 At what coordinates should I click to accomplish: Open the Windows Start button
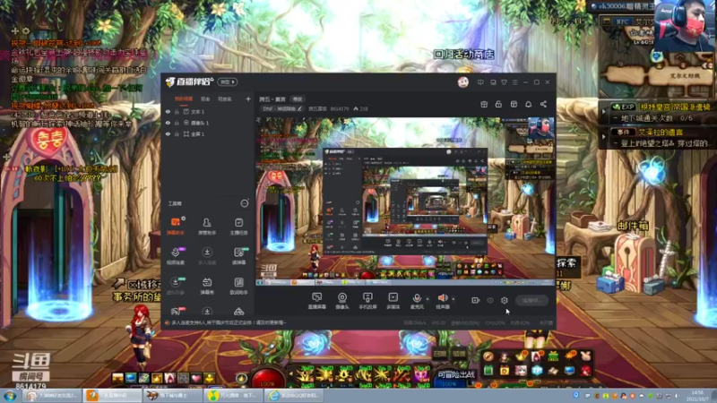(x=10, y=396)
